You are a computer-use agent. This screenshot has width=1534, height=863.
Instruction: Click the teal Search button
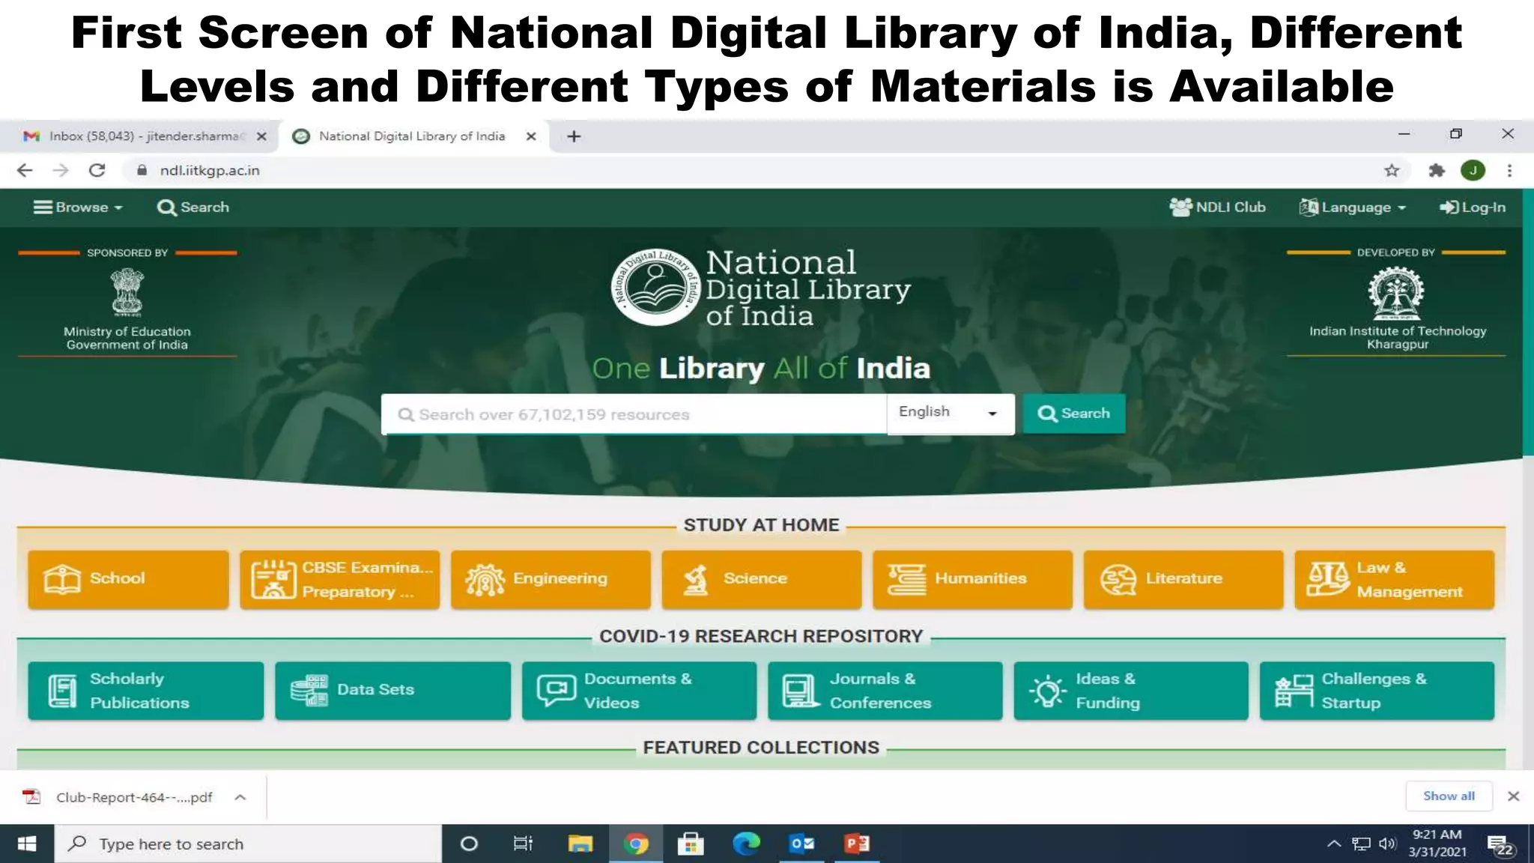pos(1074,414)
